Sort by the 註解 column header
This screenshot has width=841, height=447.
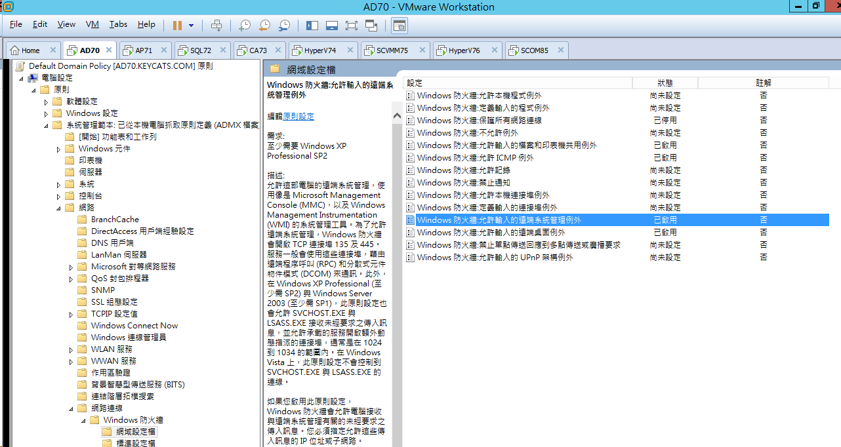tap(763, 83)
